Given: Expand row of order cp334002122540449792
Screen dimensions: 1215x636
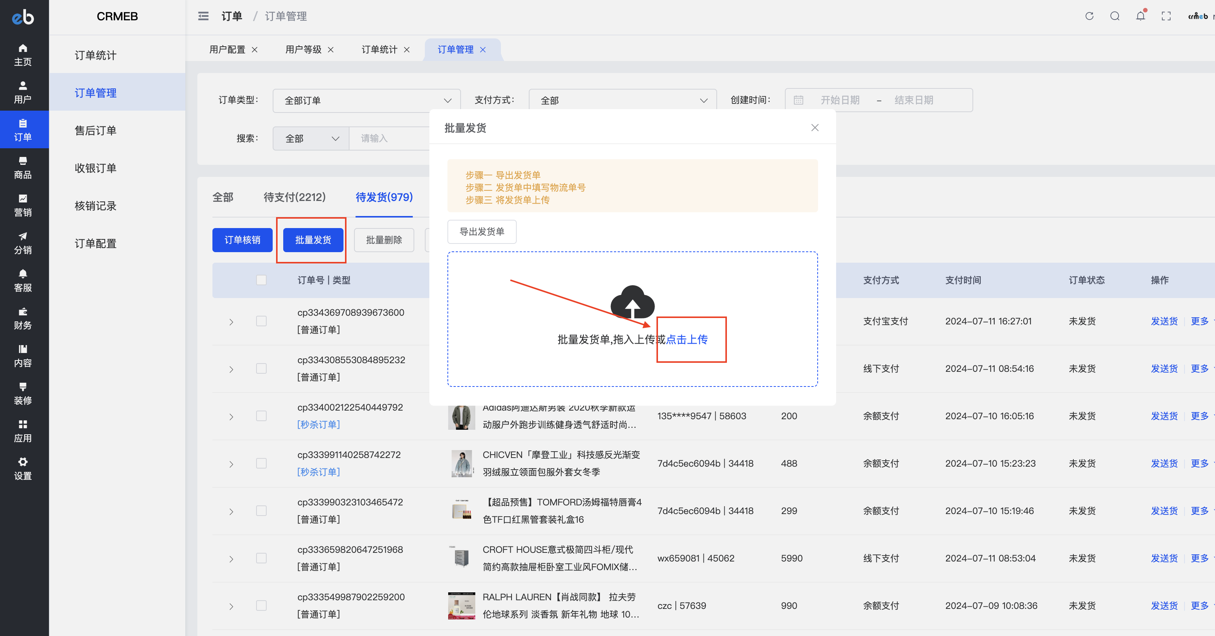Looking at the screenshot, I should [x=231, y=417].
